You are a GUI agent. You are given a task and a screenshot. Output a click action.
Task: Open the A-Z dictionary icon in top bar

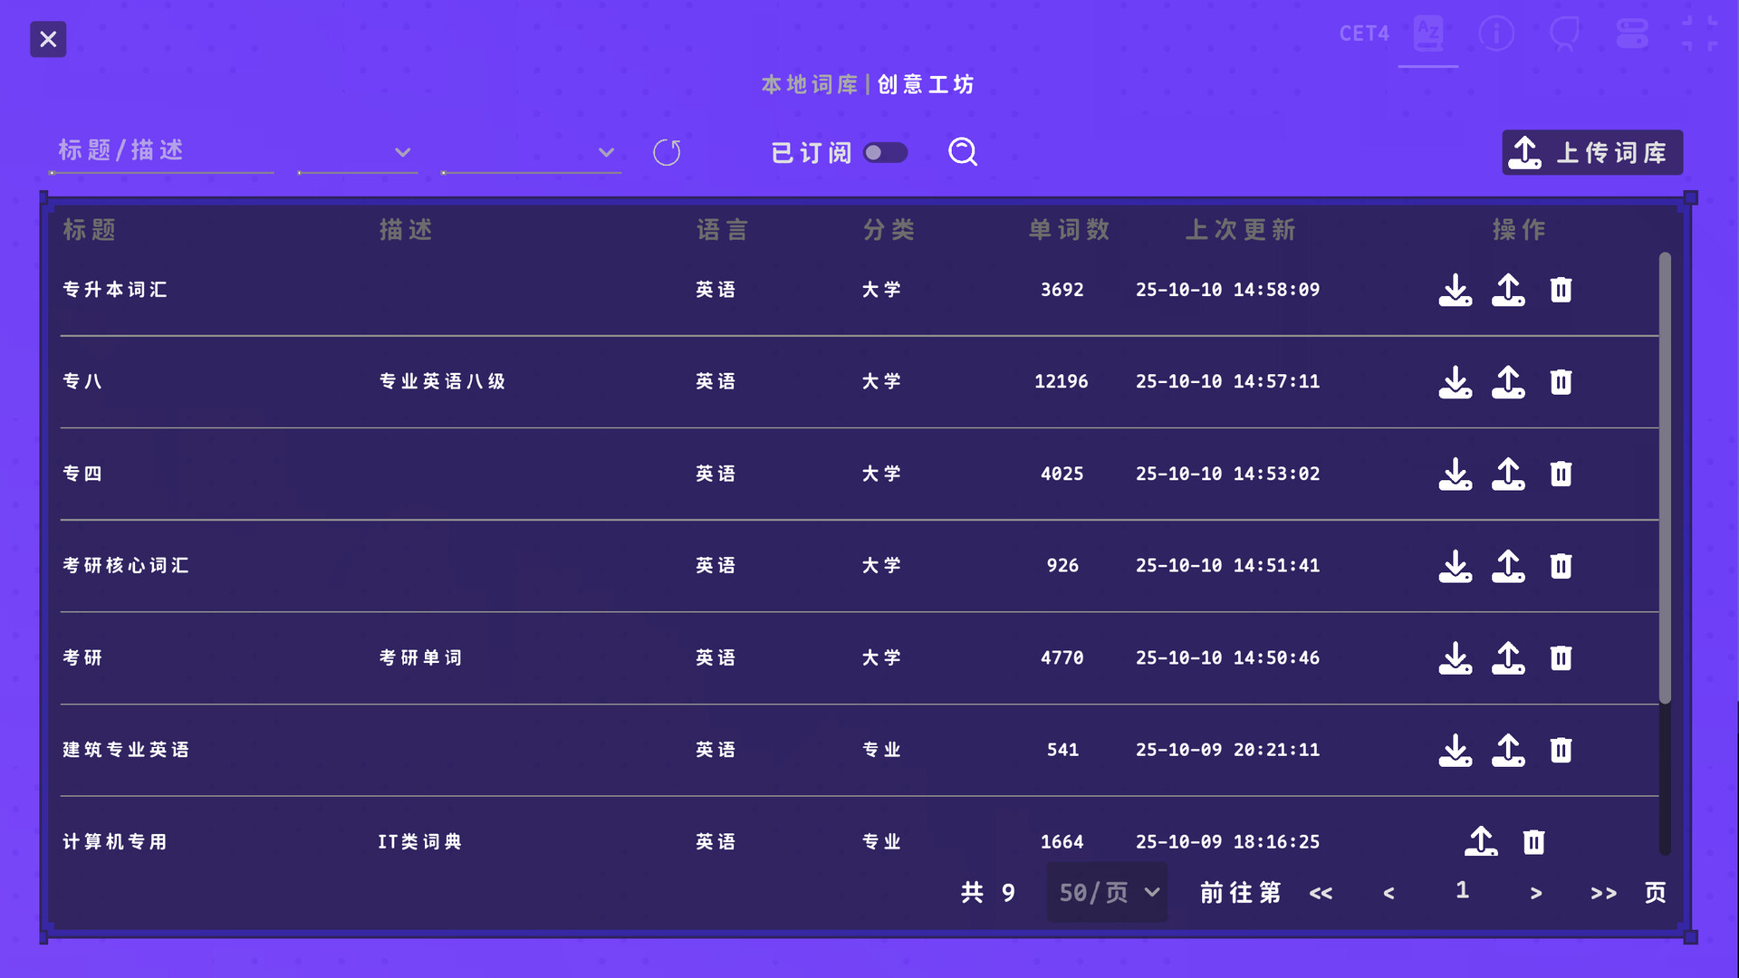pos(1428,33)
